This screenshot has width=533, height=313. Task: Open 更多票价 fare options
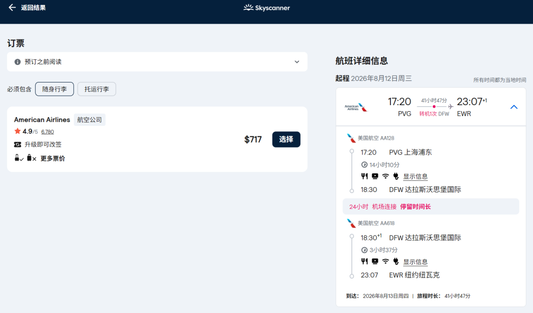(52, 158)
